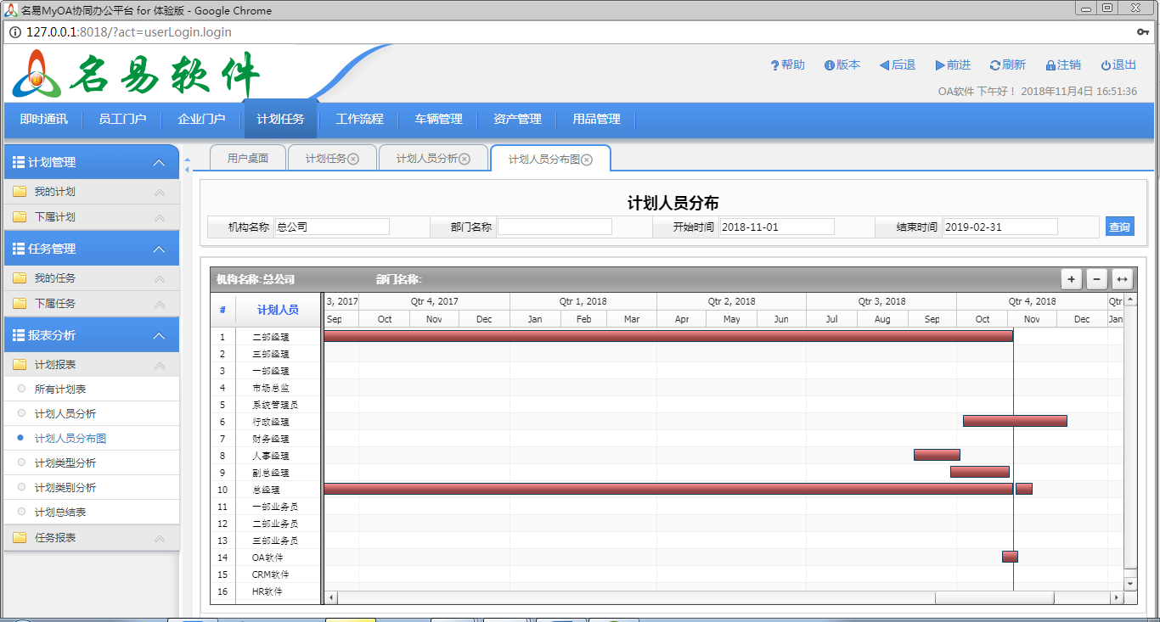Collapse the 计划管理 panel

(158, 163)
